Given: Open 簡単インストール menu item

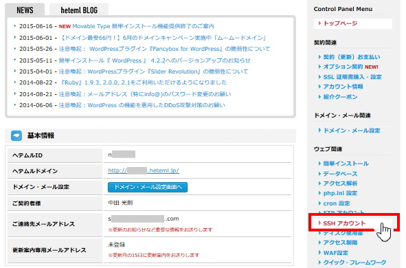Looking at the screenshot, I should 346,164.
